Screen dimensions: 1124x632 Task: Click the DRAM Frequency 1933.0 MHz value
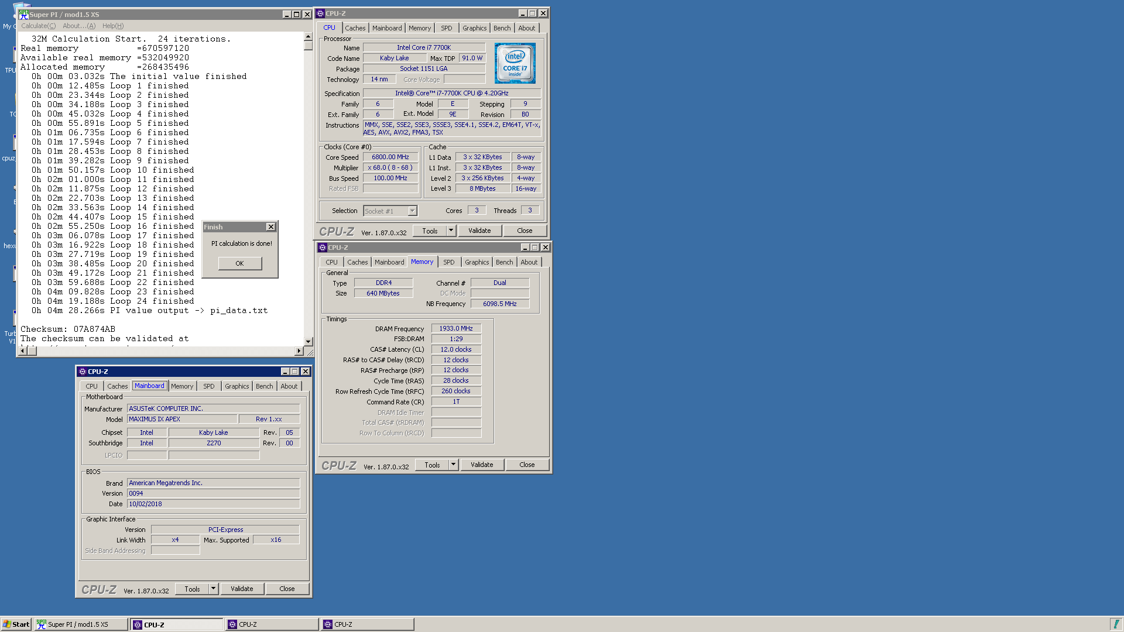click(456, 328)
